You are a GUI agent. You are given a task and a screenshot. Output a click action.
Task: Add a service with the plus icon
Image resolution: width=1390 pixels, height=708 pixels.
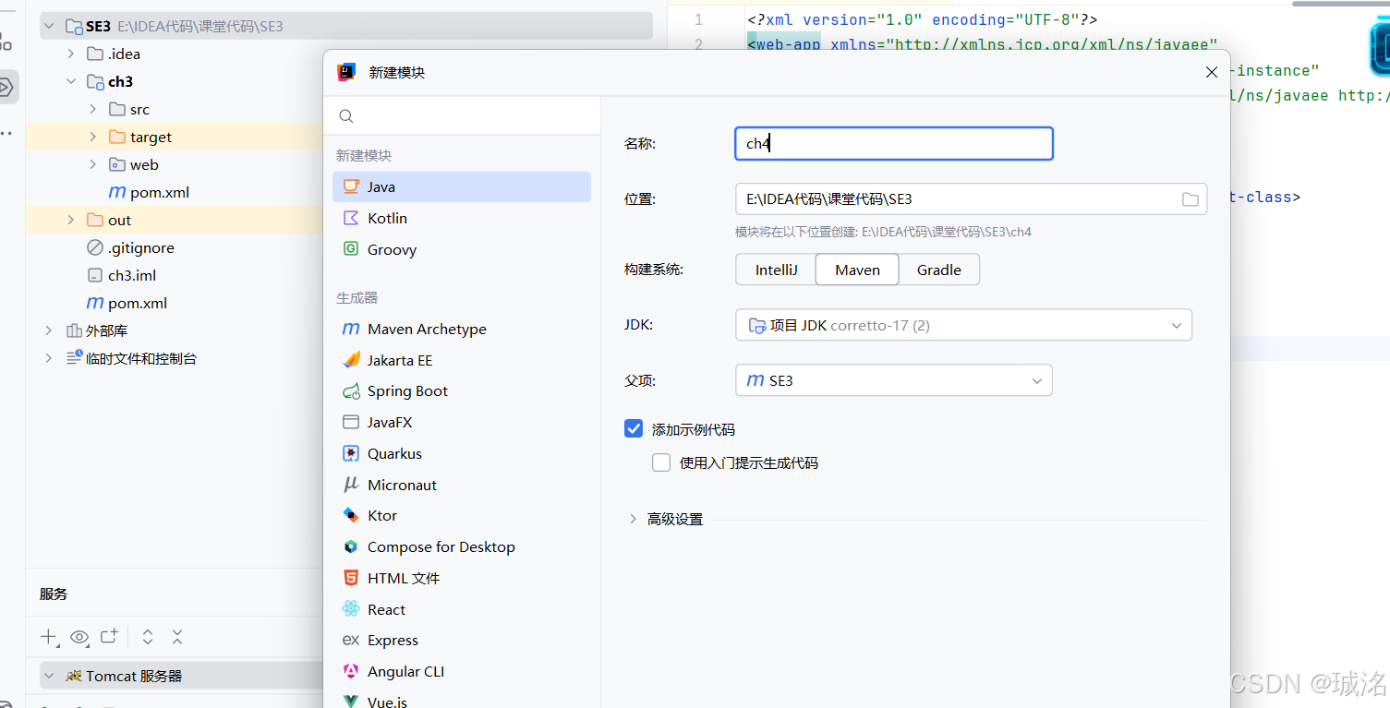click(49, 637)
